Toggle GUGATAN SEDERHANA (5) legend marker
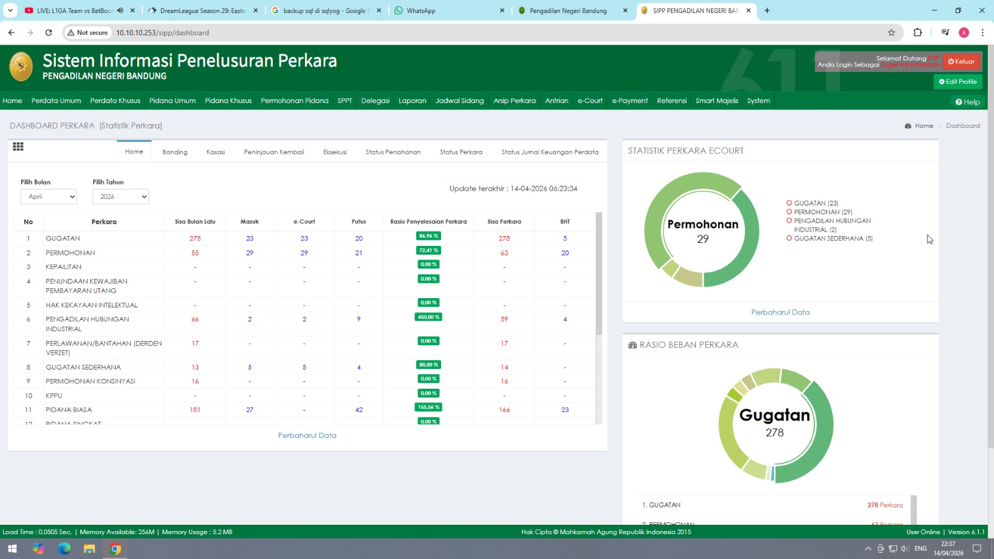Viewport: 994px width, 559px height. coord(789,239)
